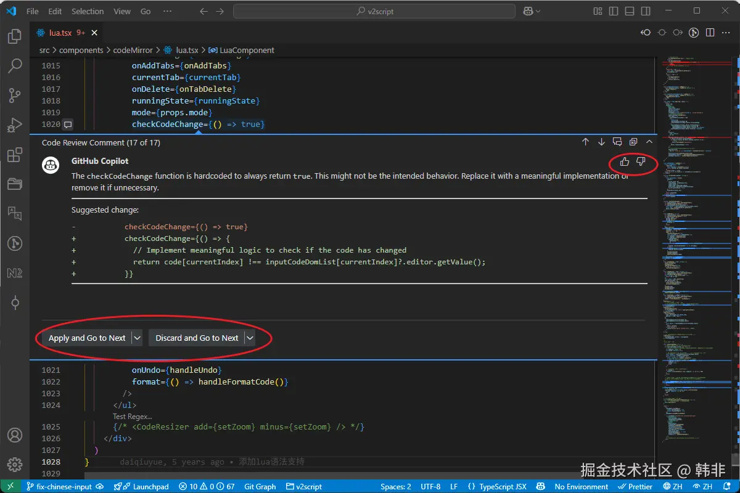Mark Copilot comment as helpful with thumbs up
Image resolution: width=740 pixels, height=493 pixels.
625,161
